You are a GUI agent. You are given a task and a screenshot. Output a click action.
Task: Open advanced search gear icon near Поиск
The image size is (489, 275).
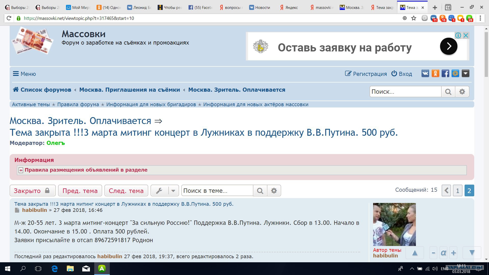[x=462, y=92]
